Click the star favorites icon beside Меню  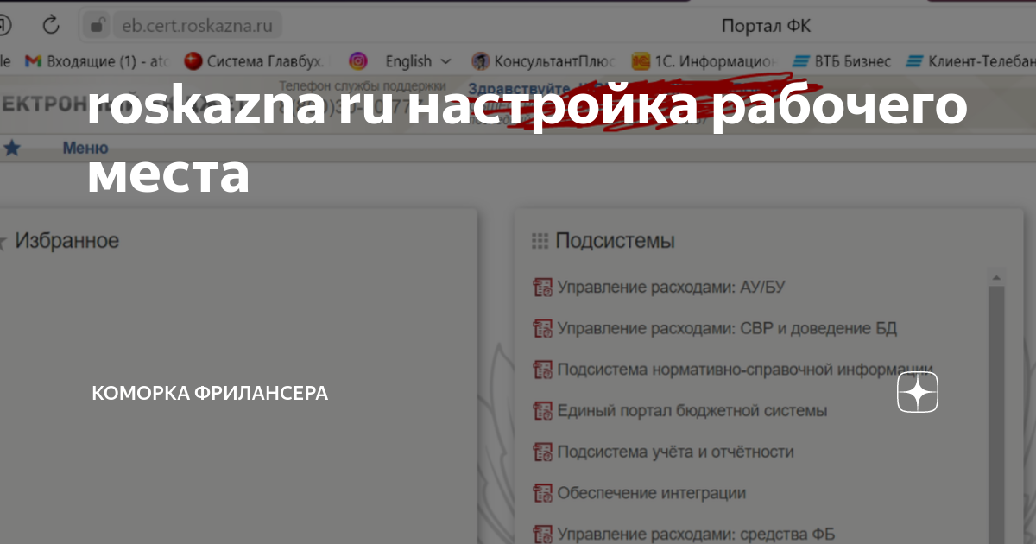(12, 148)
